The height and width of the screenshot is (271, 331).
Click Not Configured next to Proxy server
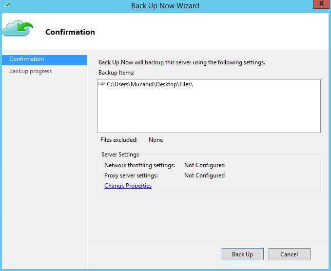click(x=204, y=175)
